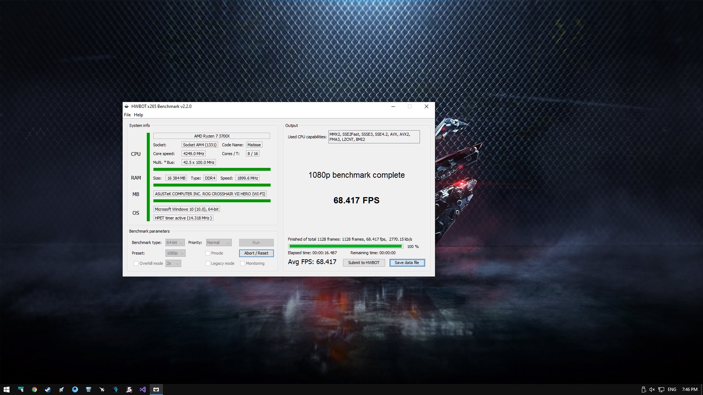Click the Abort / Reset button
Screen dimensions: 703x395
coord(256,253)
